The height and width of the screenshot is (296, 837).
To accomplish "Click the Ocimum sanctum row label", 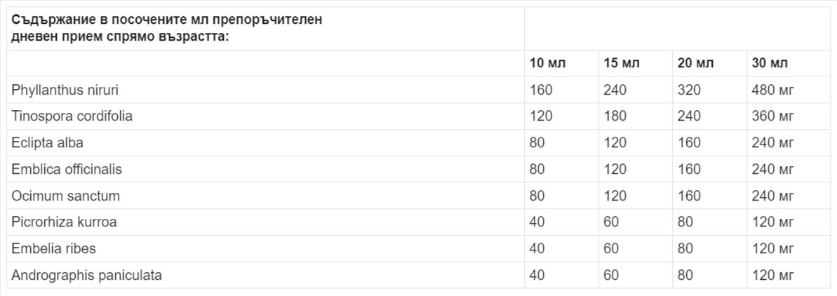I will coord(65,196).
